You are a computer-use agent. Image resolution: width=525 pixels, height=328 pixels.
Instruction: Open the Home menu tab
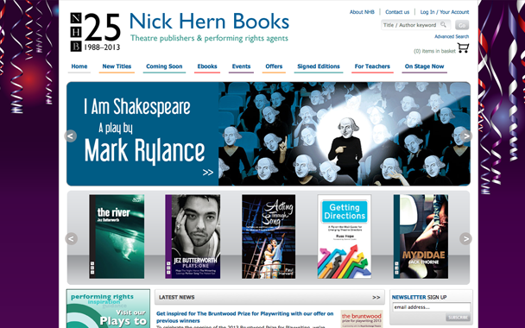[79, 66]
